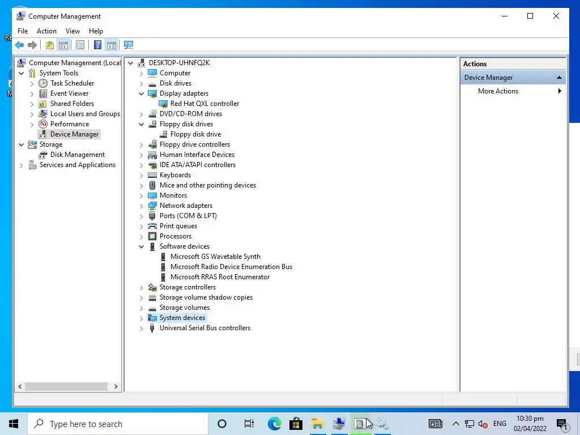The image size is (580, 435).
Task: Open Microsoft Store from the taskbar
Action: click(296, 424)
